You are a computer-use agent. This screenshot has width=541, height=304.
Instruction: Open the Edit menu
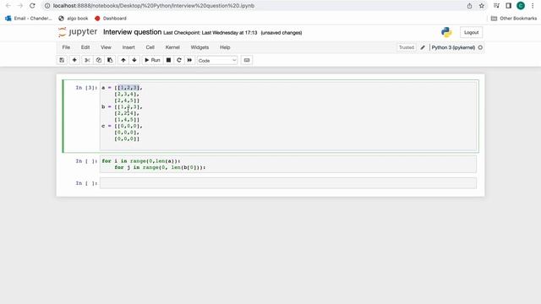(x=85, y=47)
